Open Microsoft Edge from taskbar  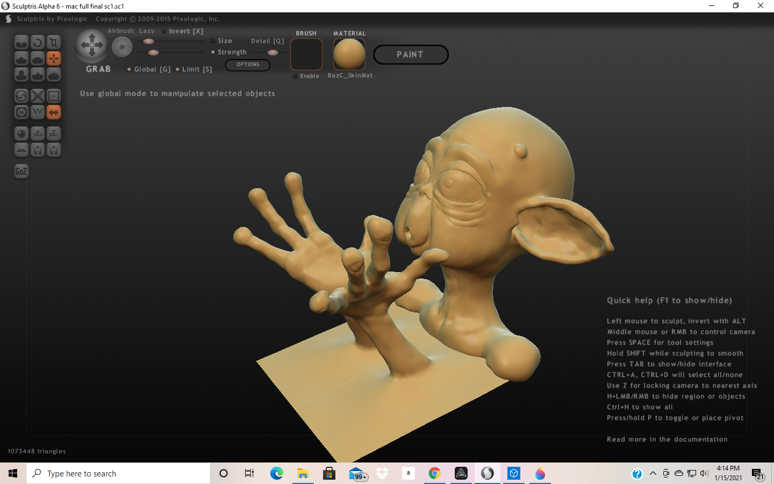pyautogui.click(x=276, y=473)
